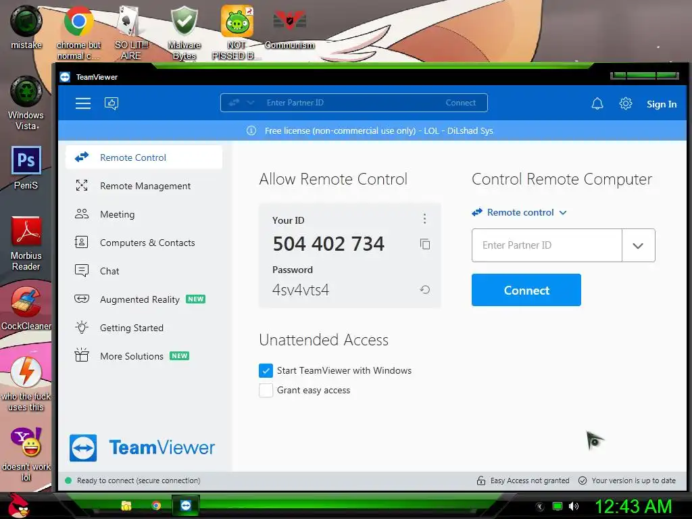Click the volume speaker in system tray
The image size is (692, 519).
click(x=574, y=506)
